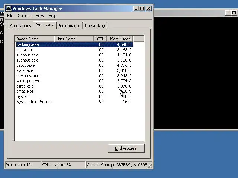
Task: Select the taskmgr.exe process row
Action: pos(74,44)
